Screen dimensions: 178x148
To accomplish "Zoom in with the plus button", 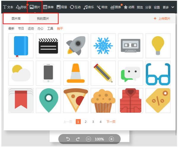I will pos(111,139).
